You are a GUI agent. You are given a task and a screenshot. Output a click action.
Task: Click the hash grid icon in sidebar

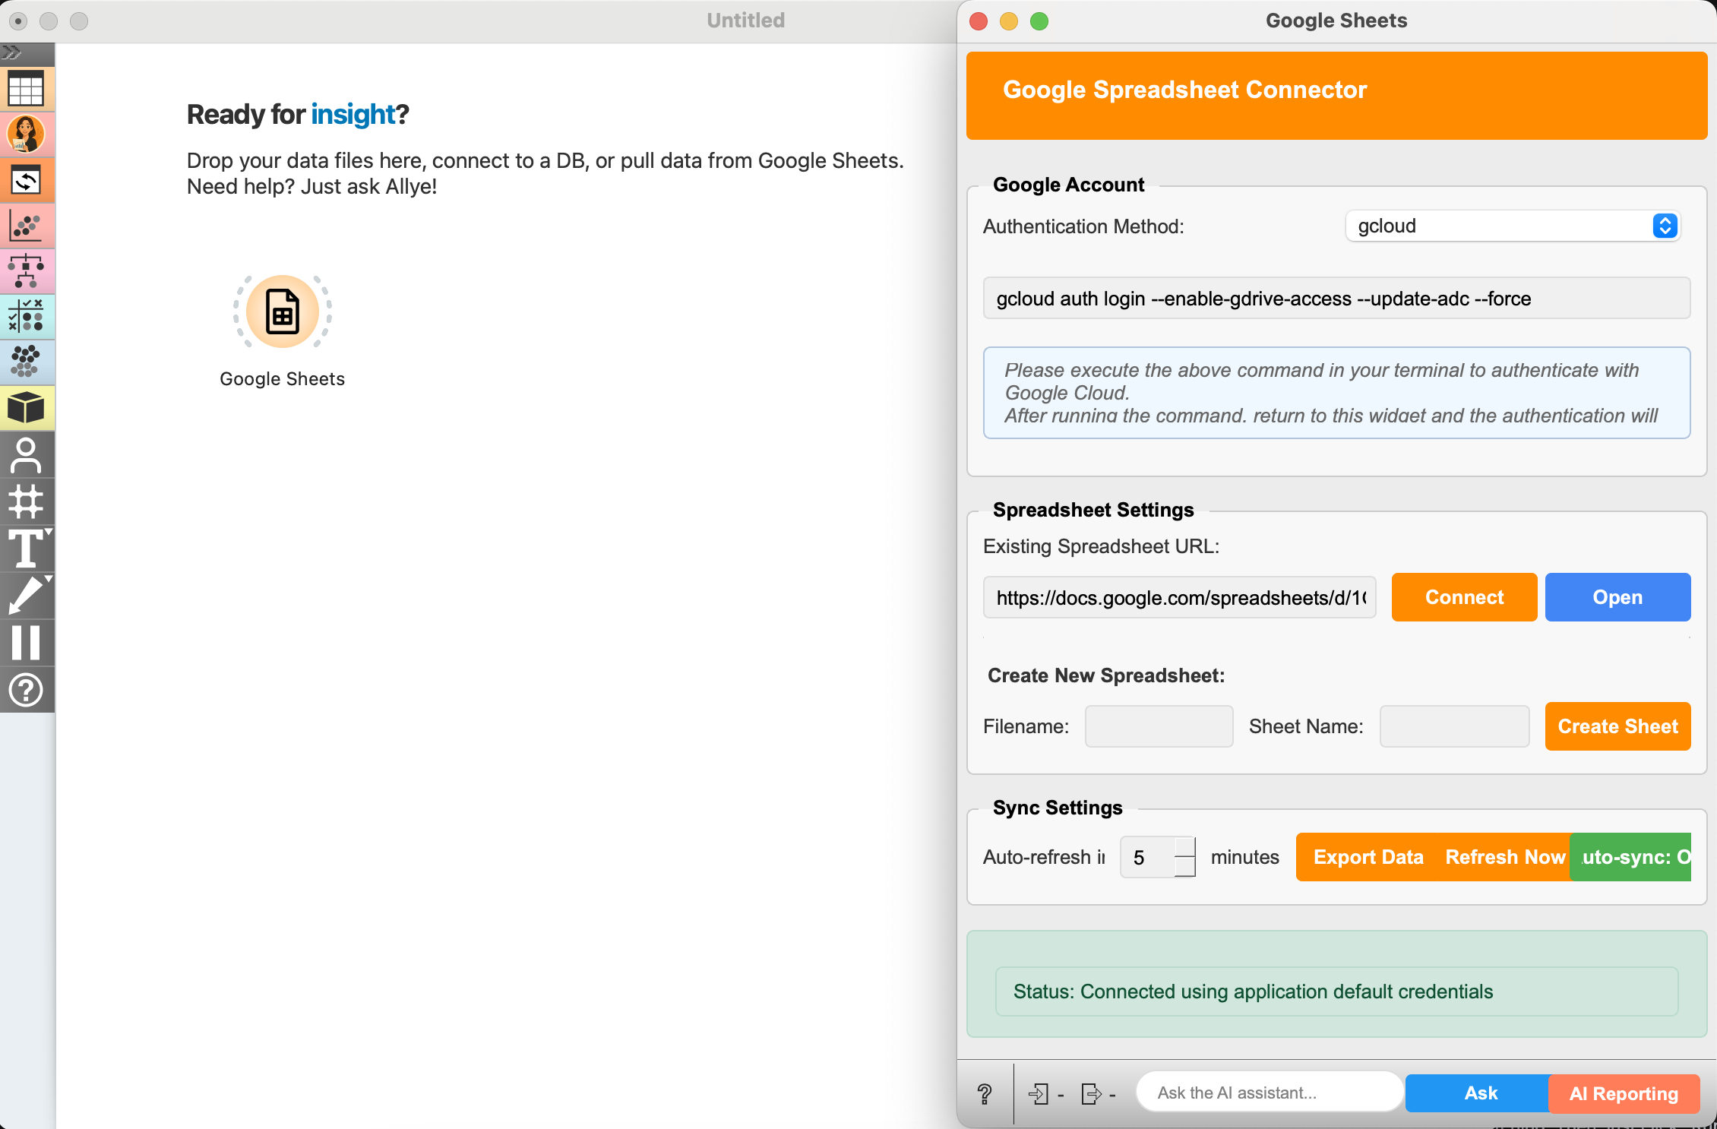tap(27, 501)
